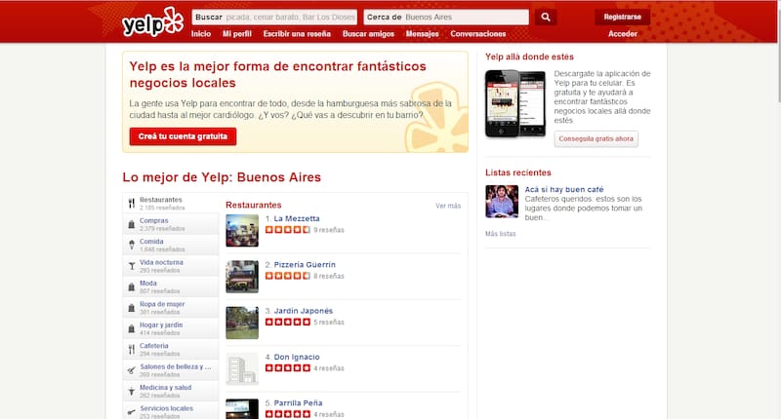Open the Mi perfil menu item

coord(237,34)
